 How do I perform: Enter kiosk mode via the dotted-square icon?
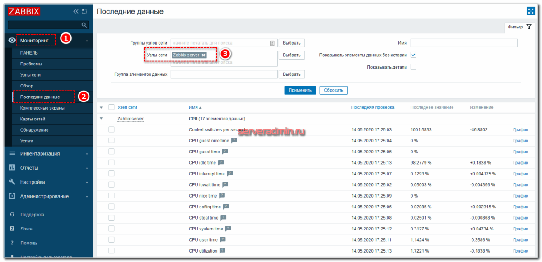pos(84,11)
